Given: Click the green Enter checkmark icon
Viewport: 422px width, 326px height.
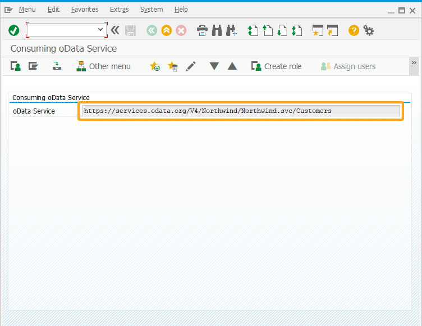Looking at the screenshot, I should tap(13, 30).
